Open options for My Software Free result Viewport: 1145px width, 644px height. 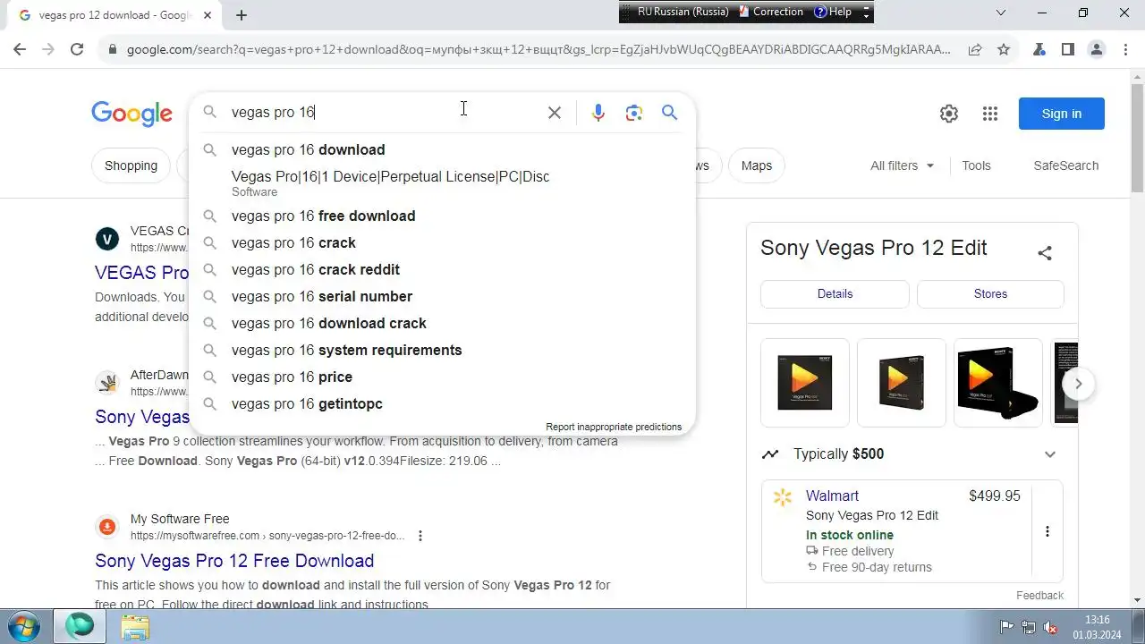tap(420, 536)
